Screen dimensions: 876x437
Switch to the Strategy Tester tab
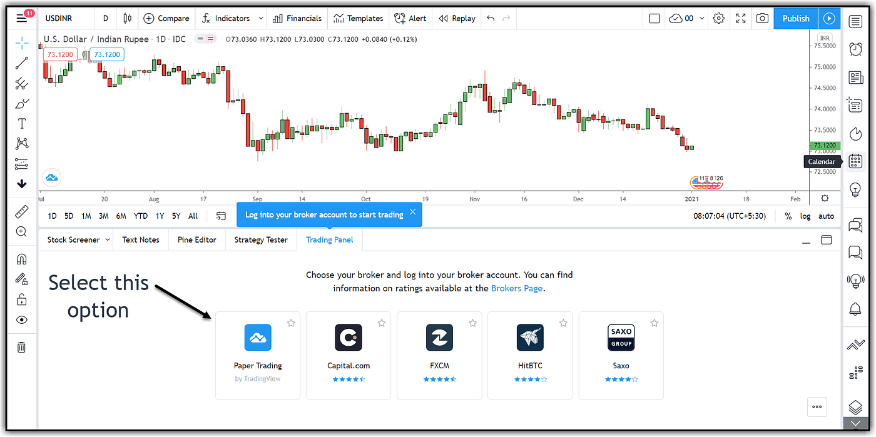coord(261,239)
